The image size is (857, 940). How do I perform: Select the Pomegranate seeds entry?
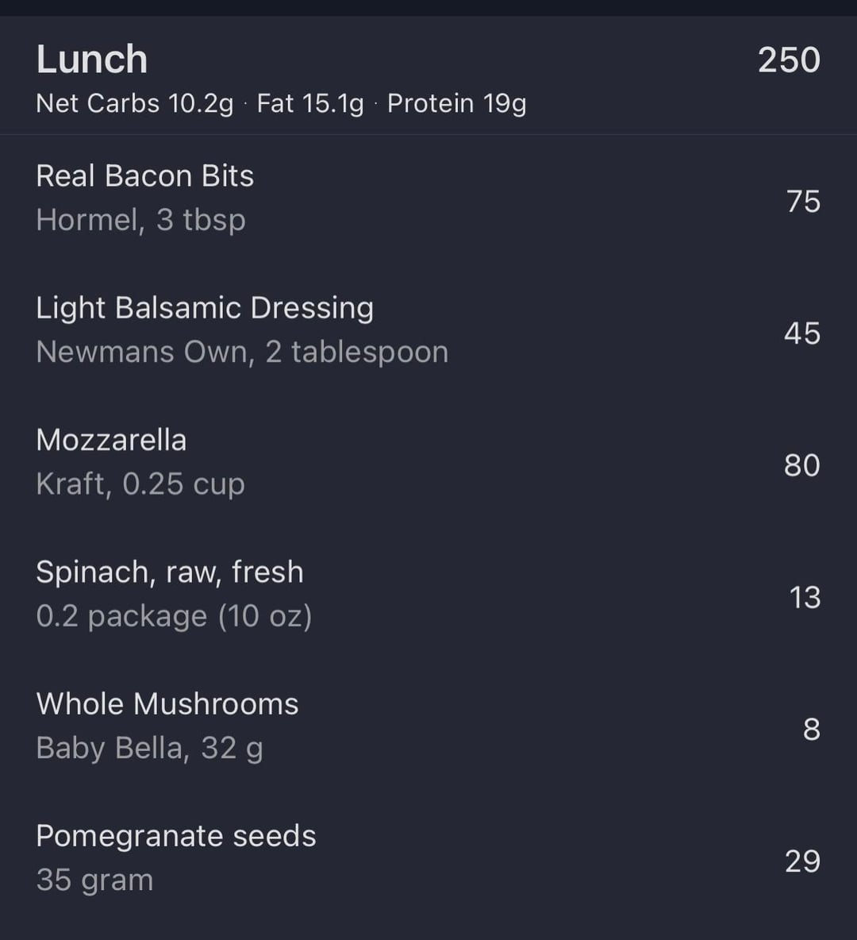pos(176,836)
